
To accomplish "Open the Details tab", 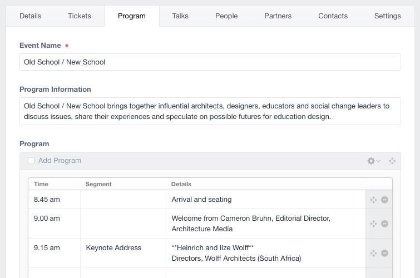I will click(x=30, y=16).
